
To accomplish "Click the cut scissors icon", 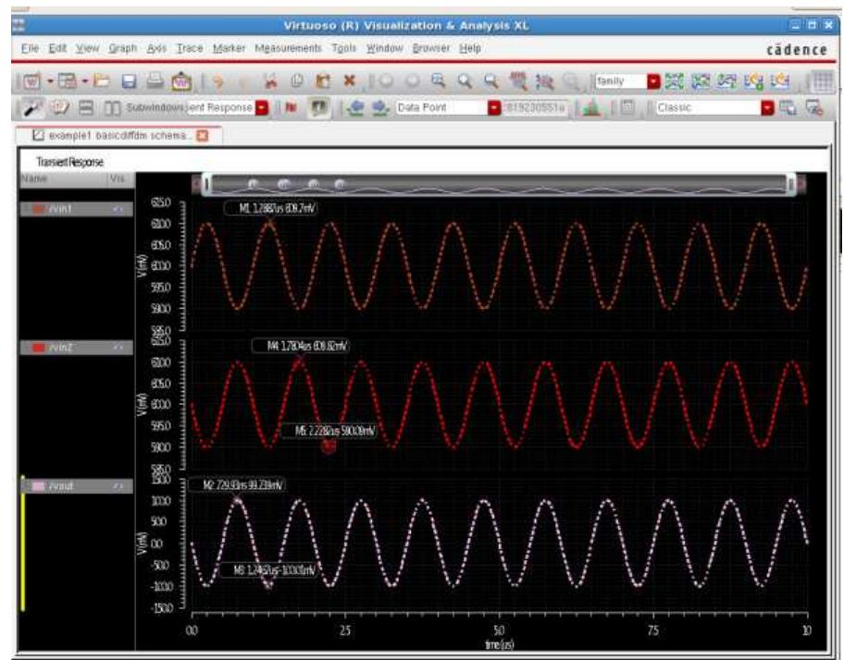I will 269,81.
